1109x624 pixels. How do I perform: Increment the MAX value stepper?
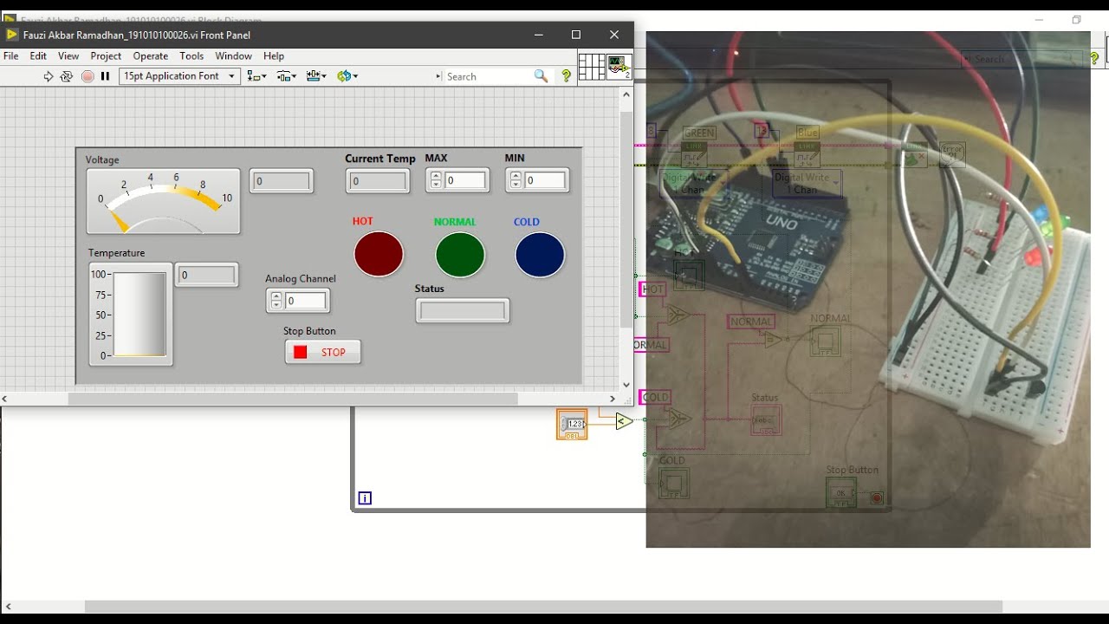[436, 176]
